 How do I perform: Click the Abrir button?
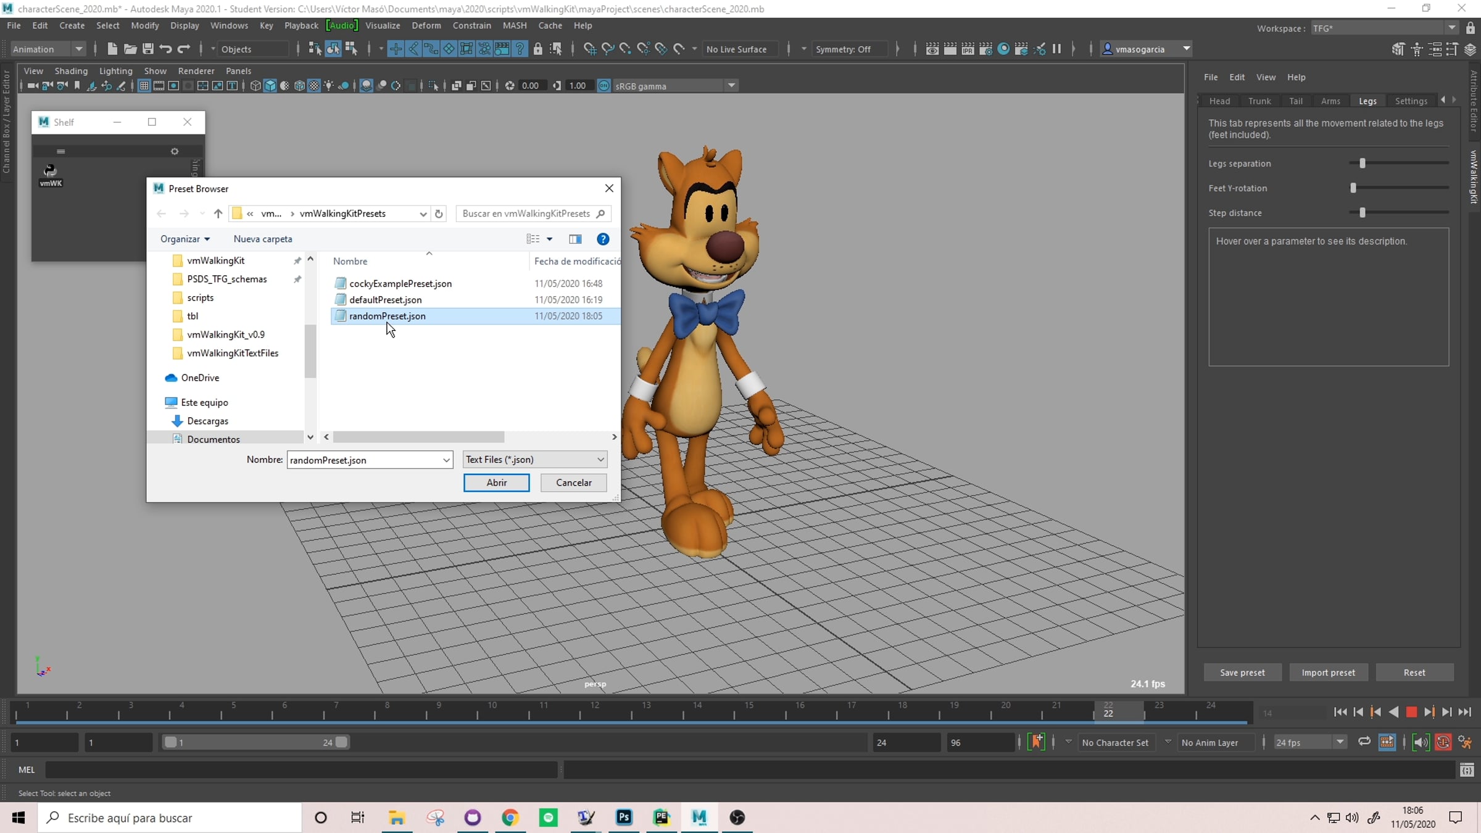point(496,483)
